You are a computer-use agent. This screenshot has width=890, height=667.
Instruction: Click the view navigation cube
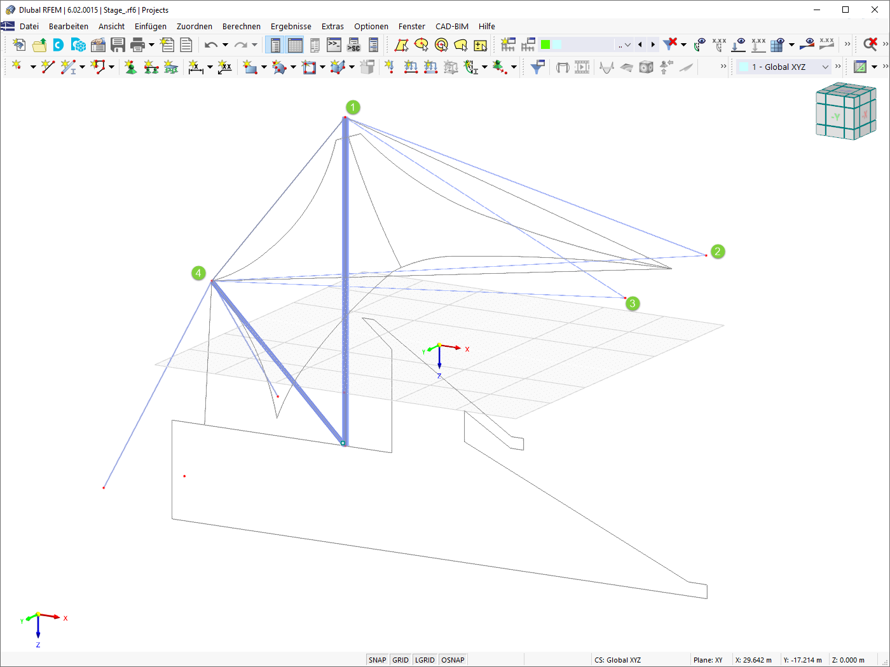pyautogui.click(x=845, y=111)
